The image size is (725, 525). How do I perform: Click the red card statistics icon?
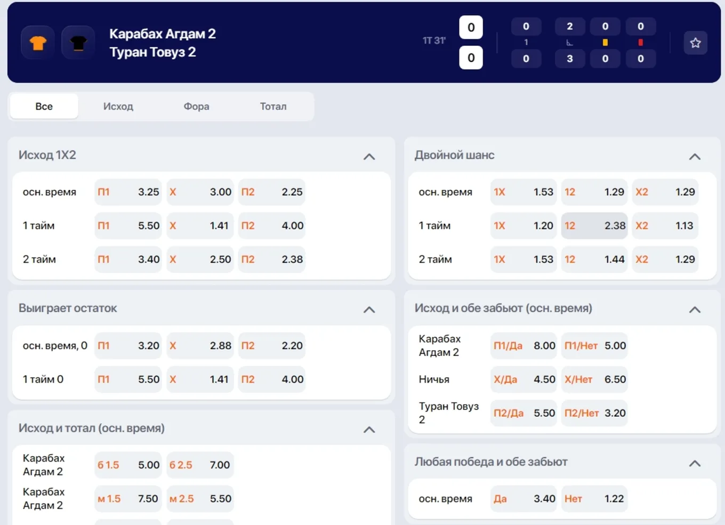click(640, 43)
